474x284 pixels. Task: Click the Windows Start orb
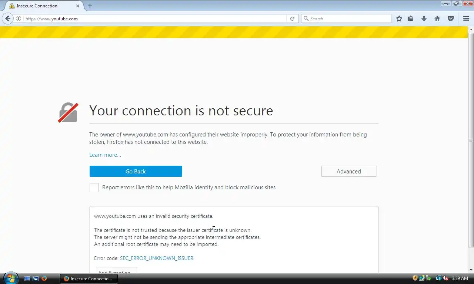pyautogui.click(x=10, y=278)
